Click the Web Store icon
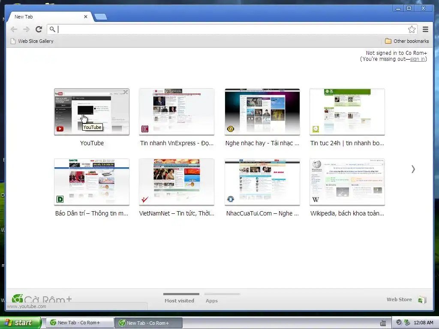The width and height of the screenshot is (439, 329). [x=422, y=299]
